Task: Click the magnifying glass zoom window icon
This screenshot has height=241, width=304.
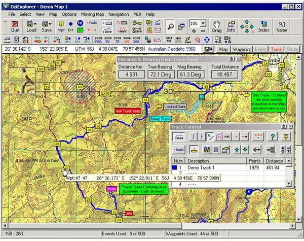Action: pos(170,26)
